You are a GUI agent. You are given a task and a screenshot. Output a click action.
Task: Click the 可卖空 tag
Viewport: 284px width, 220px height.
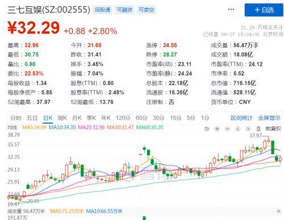point(147,10)
